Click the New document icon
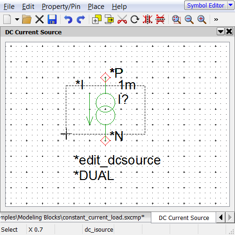Screen dimensions: 235x235 point(7,19)
